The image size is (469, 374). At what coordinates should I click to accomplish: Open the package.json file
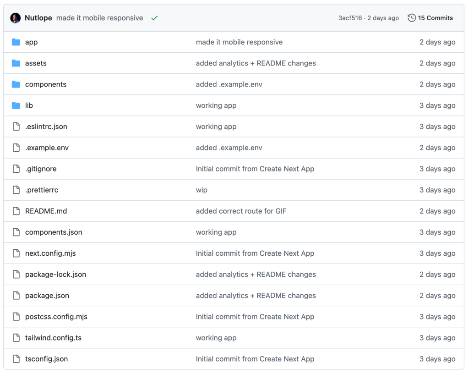tap(47, 296)
